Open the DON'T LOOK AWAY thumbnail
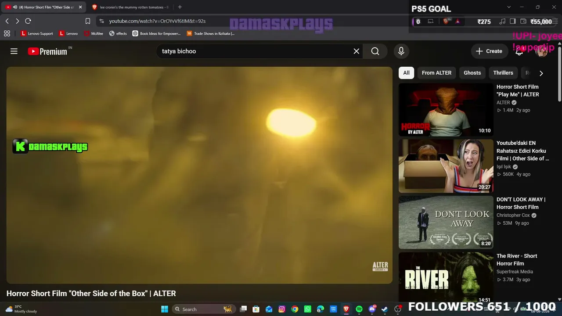 click(446, 222)
